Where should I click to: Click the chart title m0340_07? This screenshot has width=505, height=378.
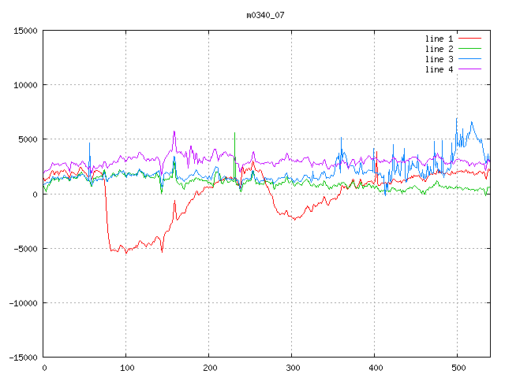tap(266, 14)
